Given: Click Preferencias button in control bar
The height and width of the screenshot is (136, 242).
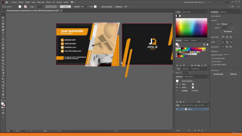Looking at the screenshot, I should (118, 7).
